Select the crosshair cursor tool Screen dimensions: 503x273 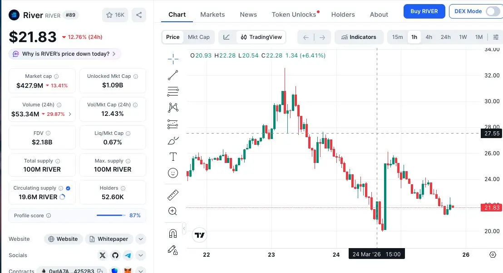click(173, 58)
